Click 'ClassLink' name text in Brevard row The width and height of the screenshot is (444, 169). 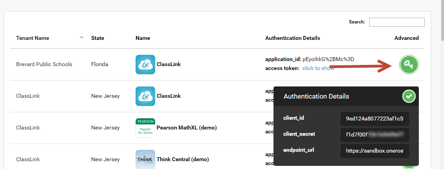169,64
